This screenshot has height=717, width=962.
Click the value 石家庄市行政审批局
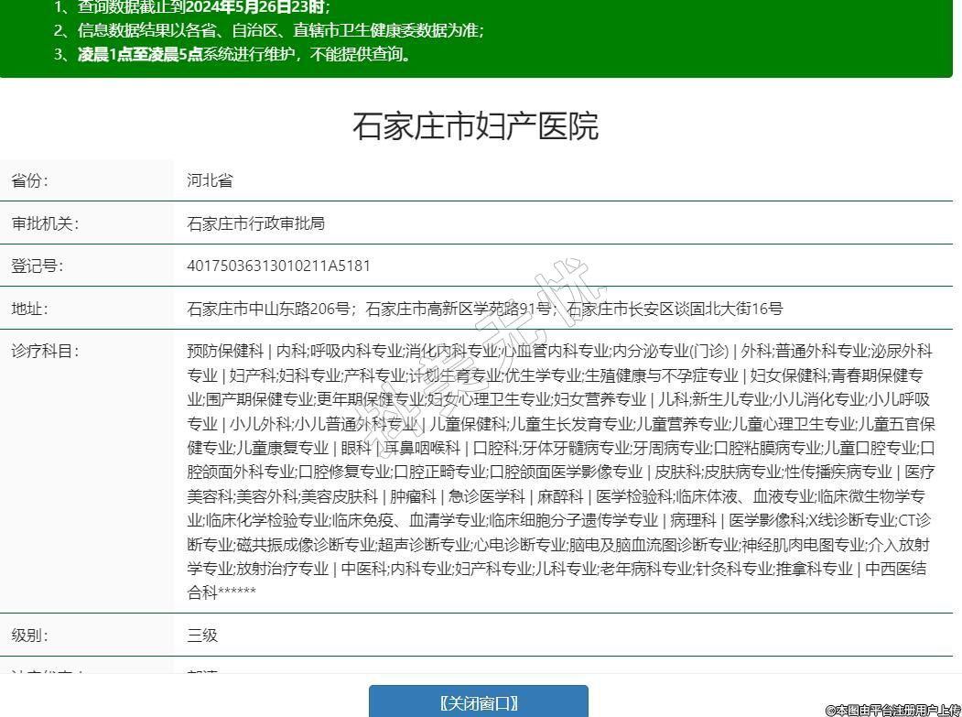pos(255,223)
